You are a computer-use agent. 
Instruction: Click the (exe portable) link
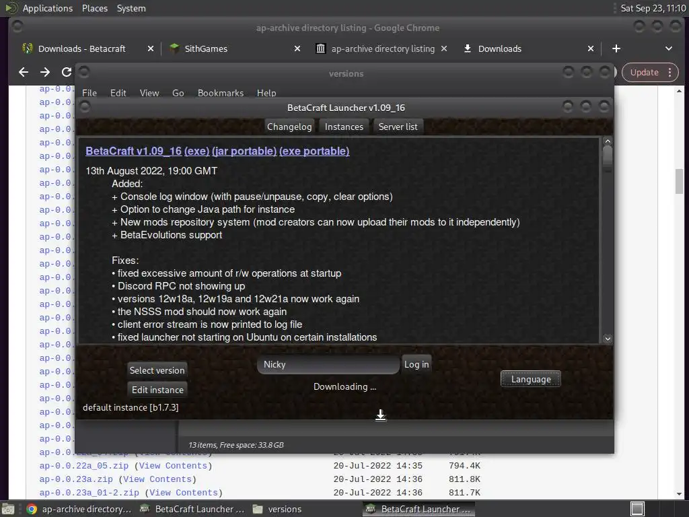click(314, 151)
